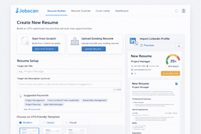The width and height of the screenshot is (201, 134).
Task: Go to the Cover Letter tab
Action: coord(103,11)
